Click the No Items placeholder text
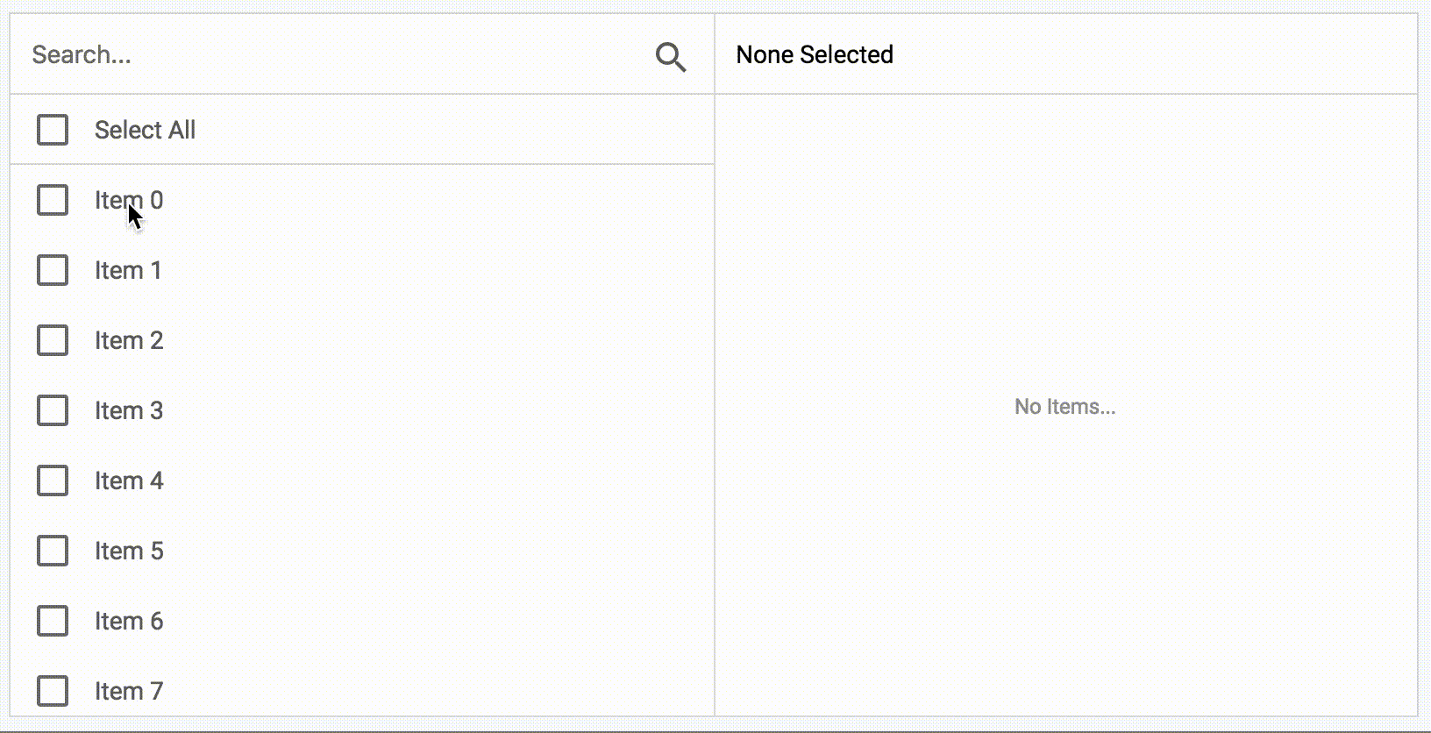 point(1064,407)
